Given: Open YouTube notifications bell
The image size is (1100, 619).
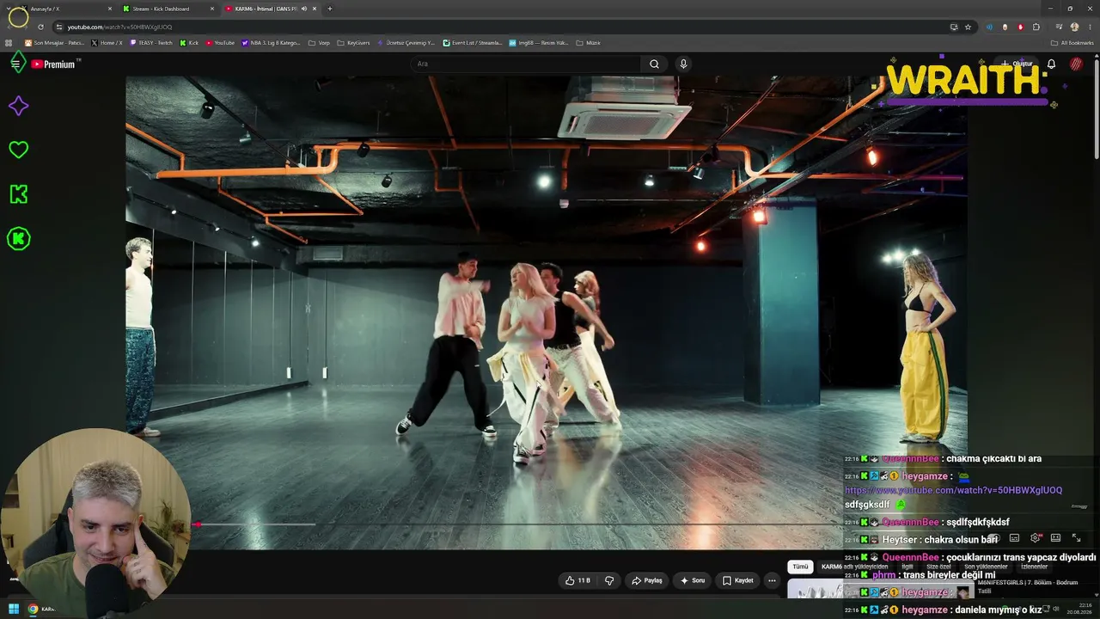Looking at the screenshot, I should pos(1051,64).
